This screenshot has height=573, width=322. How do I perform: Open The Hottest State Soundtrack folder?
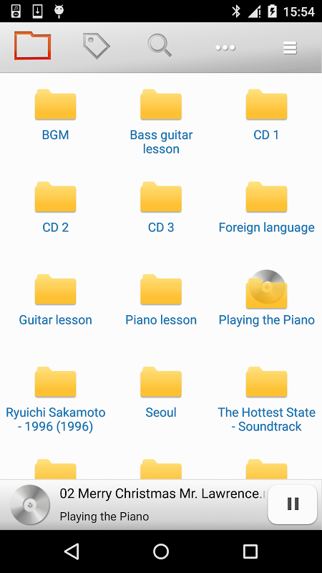click(x=266, y=400)
